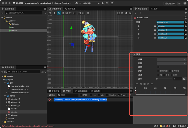Toggle 2D view mode button
This screenshot has width=188, height=128.
(x=50, y=13)
